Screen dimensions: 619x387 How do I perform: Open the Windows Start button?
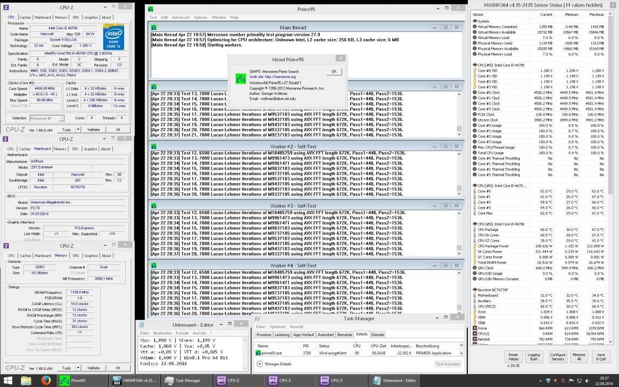[8, 380]
